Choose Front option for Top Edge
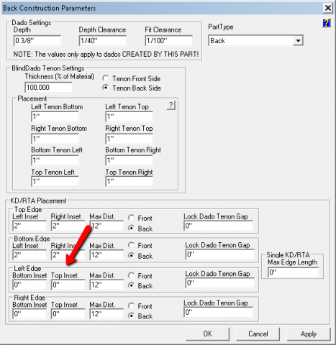336x345 pixels. pyautogui.click(x=131, y=218)
